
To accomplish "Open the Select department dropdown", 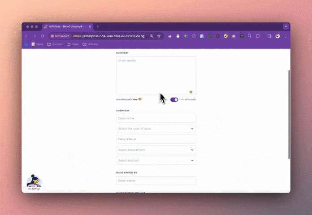I will coord(156,150).
